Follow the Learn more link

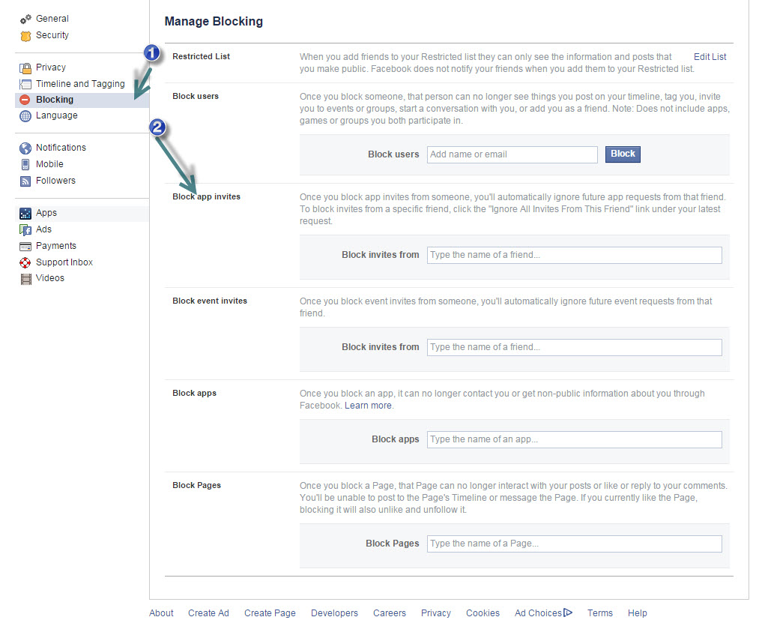[x=368, y=406]
